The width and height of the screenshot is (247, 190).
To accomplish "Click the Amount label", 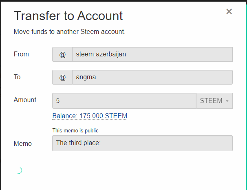I will [25, 100].
